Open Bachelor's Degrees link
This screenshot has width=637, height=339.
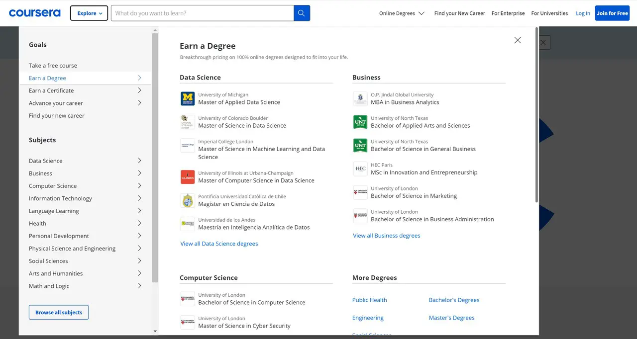(454, 300)
